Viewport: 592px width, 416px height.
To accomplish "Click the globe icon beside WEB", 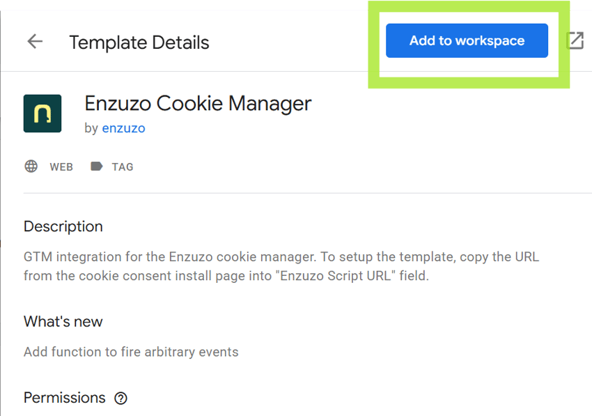I will pyautogui.click(x=31, y=167).
